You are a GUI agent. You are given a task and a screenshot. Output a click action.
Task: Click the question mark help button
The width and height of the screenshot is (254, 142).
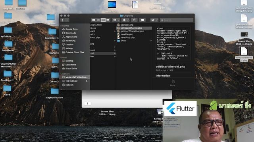[87, 103]
